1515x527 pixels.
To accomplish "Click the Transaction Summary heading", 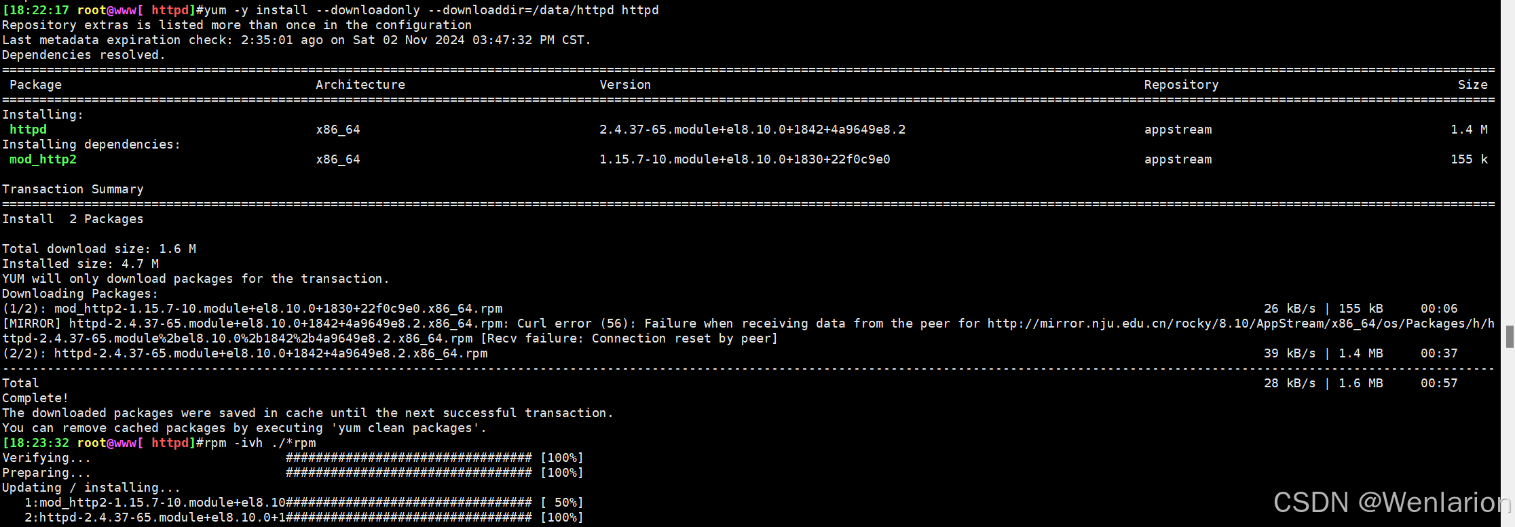I will pos(73,189).
